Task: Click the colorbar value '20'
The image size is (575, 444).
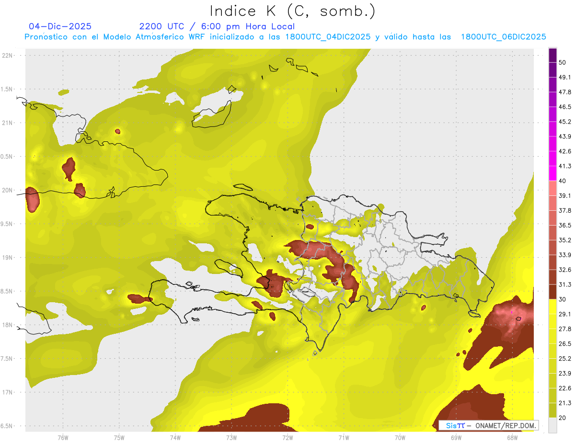Action: pos(562,418)
